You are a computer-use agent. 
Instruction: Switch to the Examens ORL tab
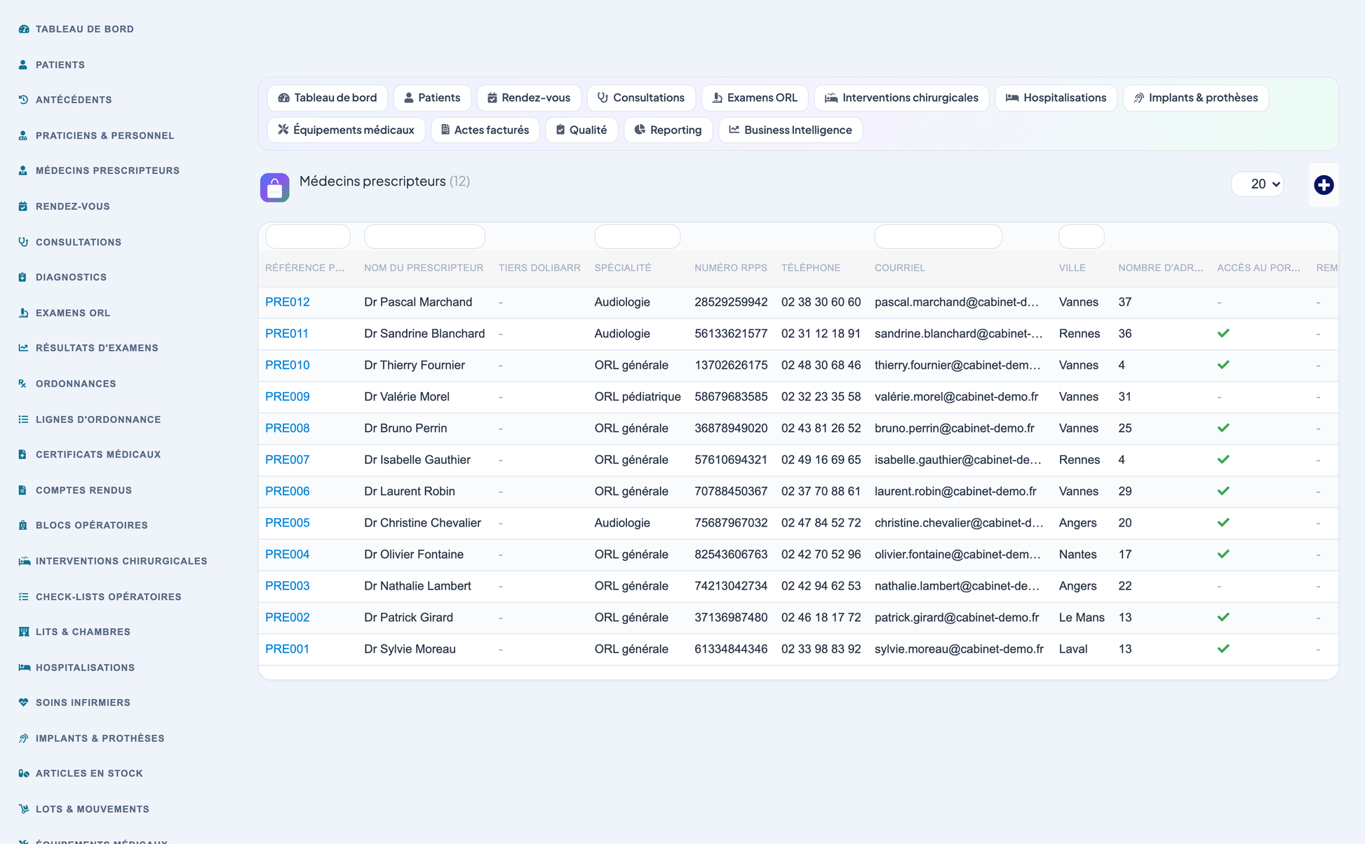(755, 97)
